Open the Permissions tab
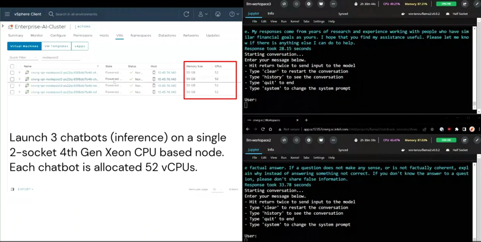Screen dimensions: 481x242 coord(83,35)
